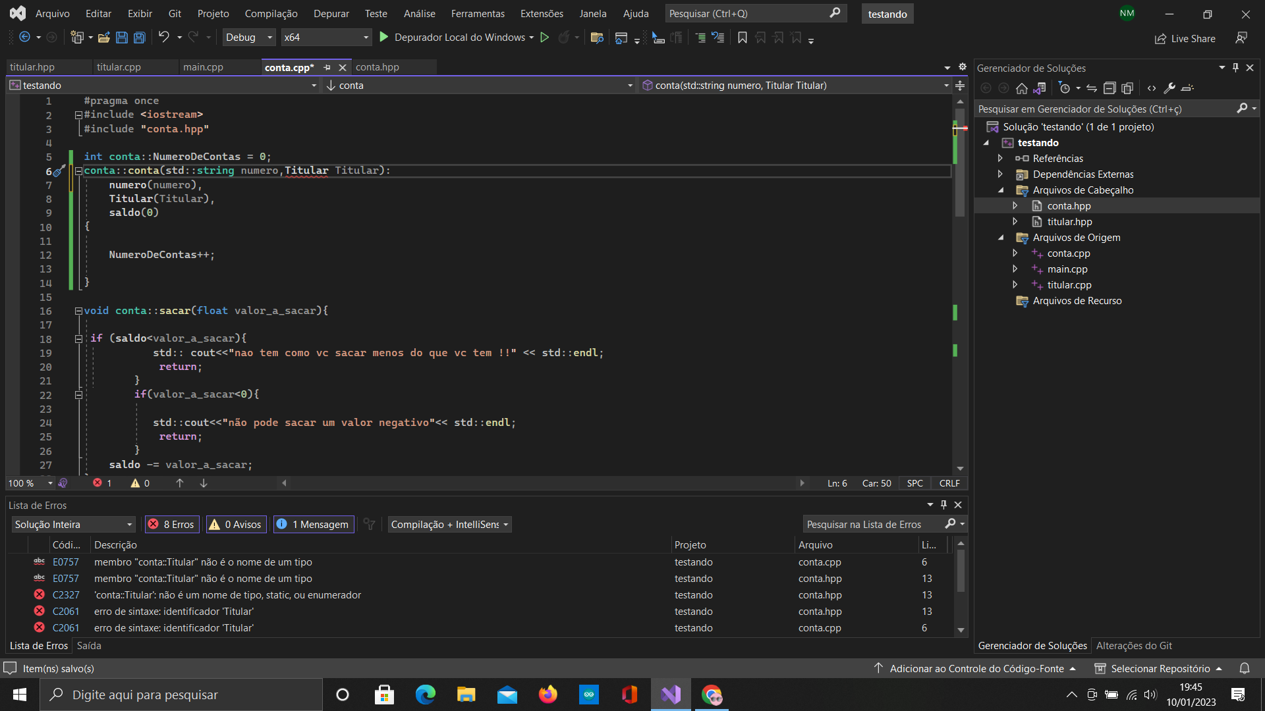
Task: Click Adicionar ao Controle do Código-Fonte
Action: click(976, 668)
